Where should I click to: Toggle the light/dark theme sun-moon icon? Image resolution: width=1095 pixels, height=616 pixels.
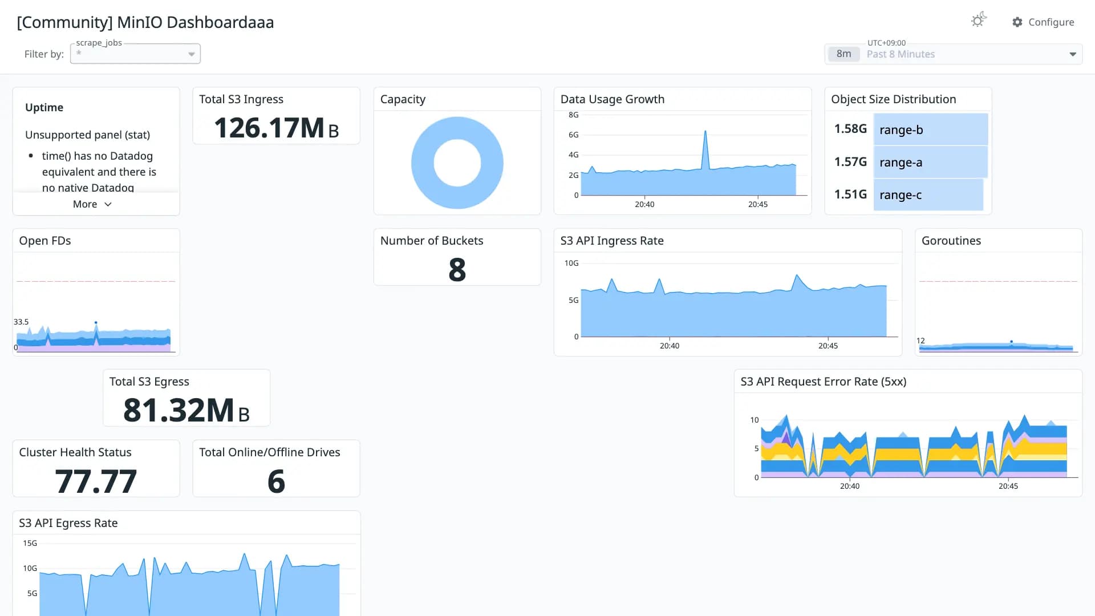click(x=979, y=20)
